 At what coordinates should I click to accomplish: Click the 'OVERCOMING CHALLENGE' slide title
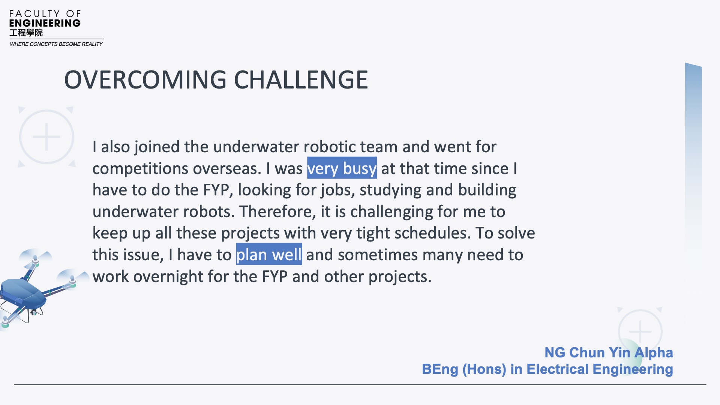(x=216, y=79)
